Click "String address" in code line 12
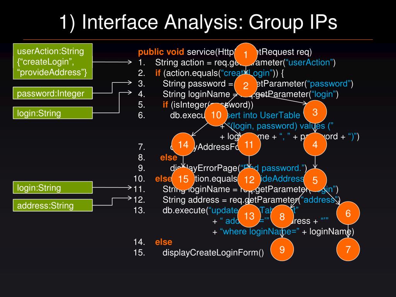 pyautogui.click(x=191, y=200)
